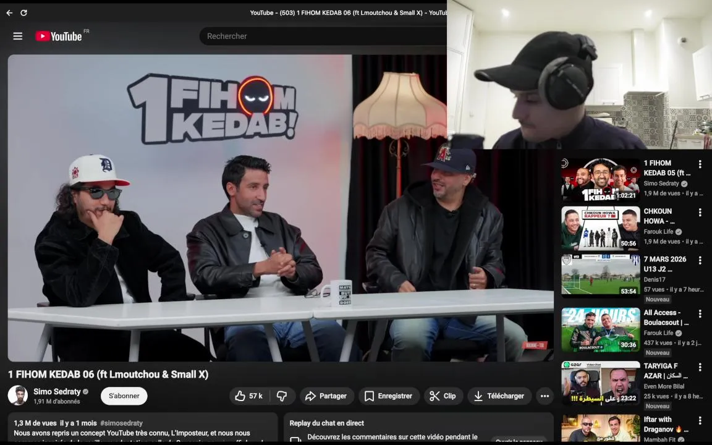The height and width of the screenshot is (445, 712).
Task: Click the 7 MARS 2026 U13 J2 title
Action: pos(665,264)
